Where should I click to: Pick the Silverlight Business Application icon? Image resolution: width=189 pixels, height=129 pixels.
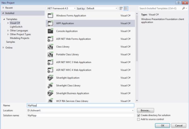tap(50, 93)
